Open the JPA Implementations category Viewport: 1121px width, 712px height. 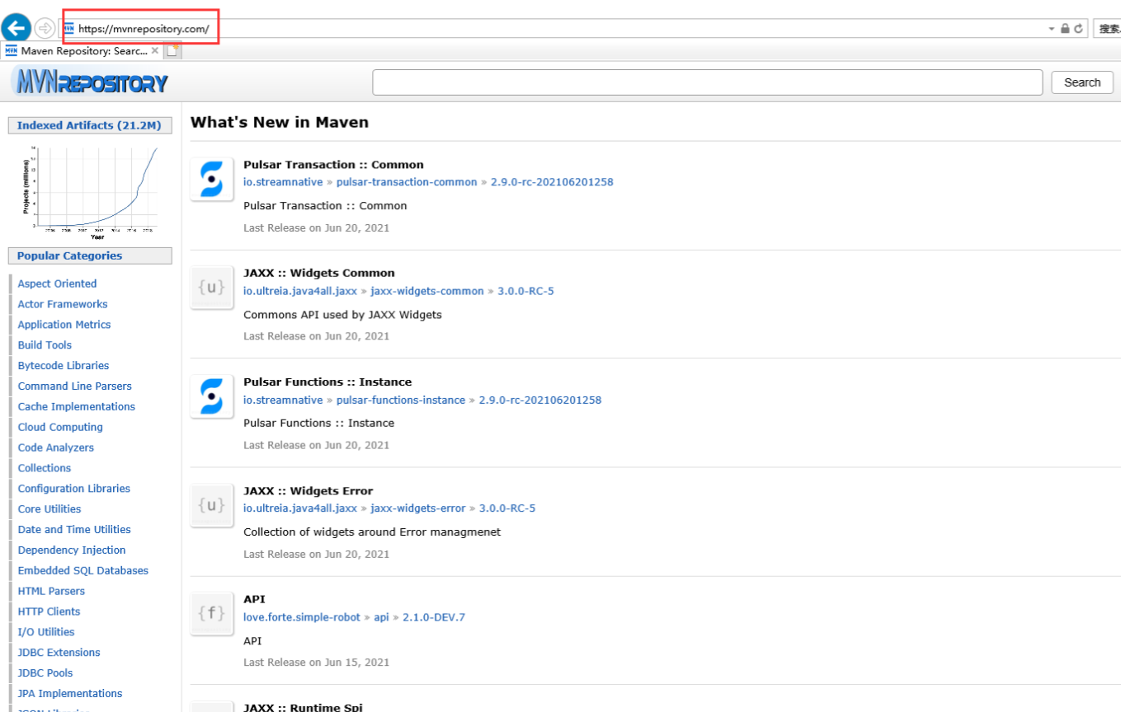click(70, 694)
